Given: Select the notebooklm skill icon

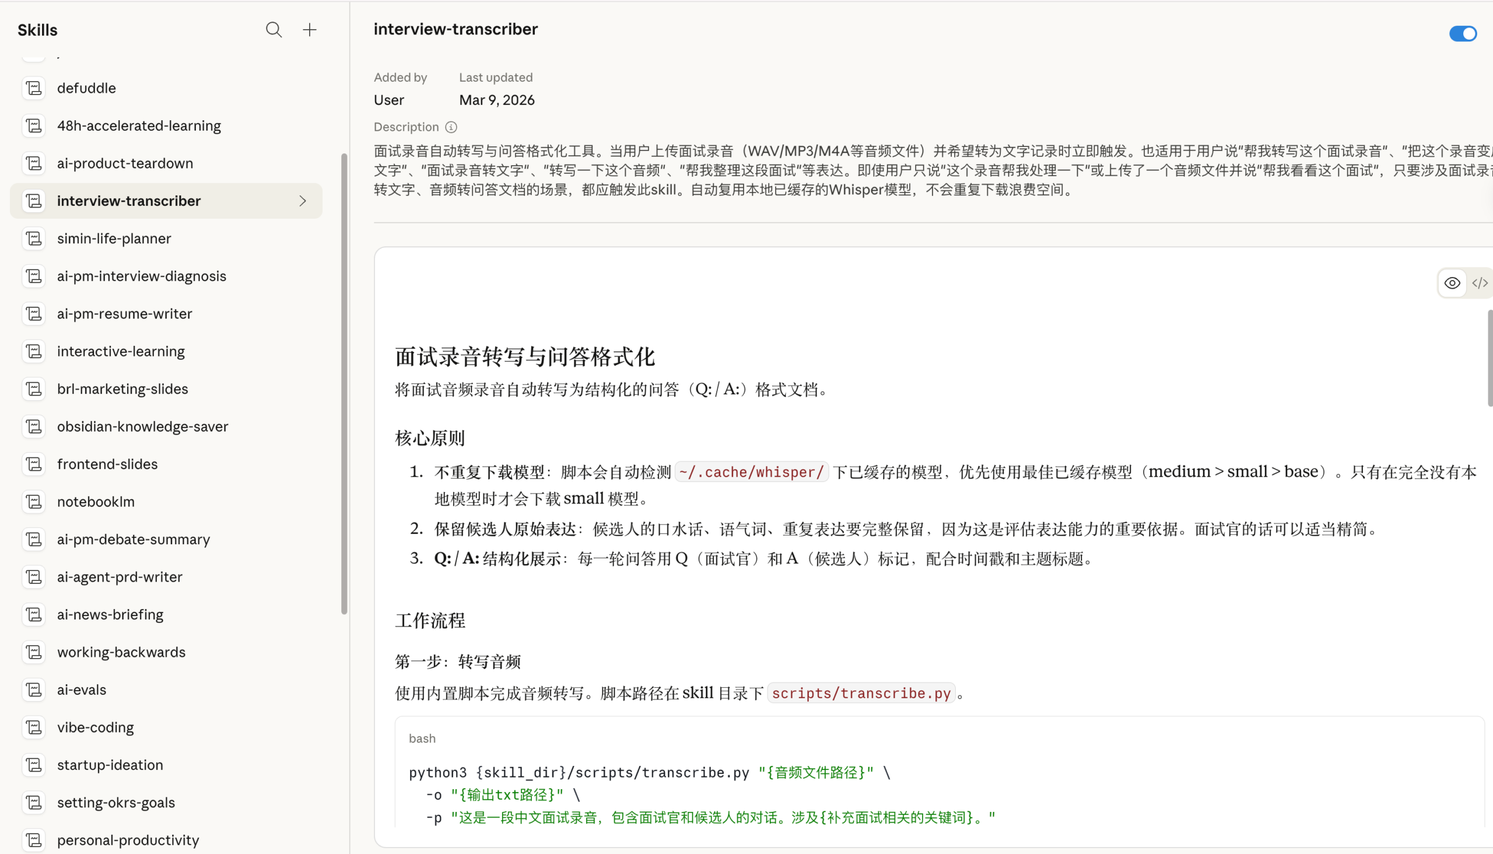Looking at the screenshot, I should 33,502.
